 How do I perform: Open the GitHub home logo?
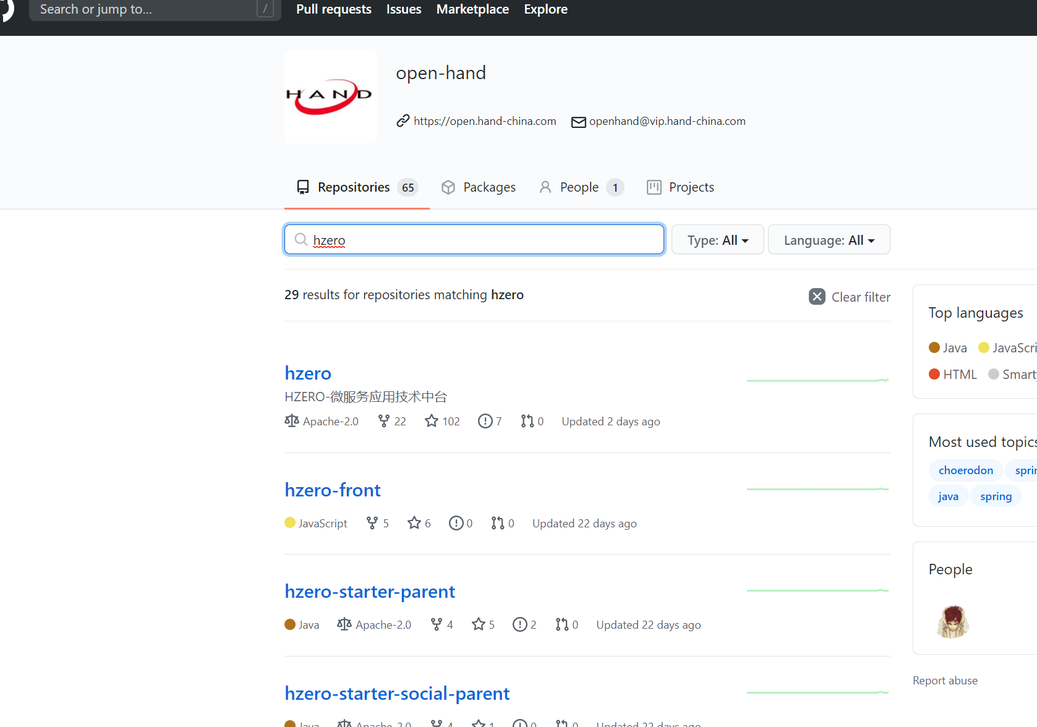click(x=6, y=11)
